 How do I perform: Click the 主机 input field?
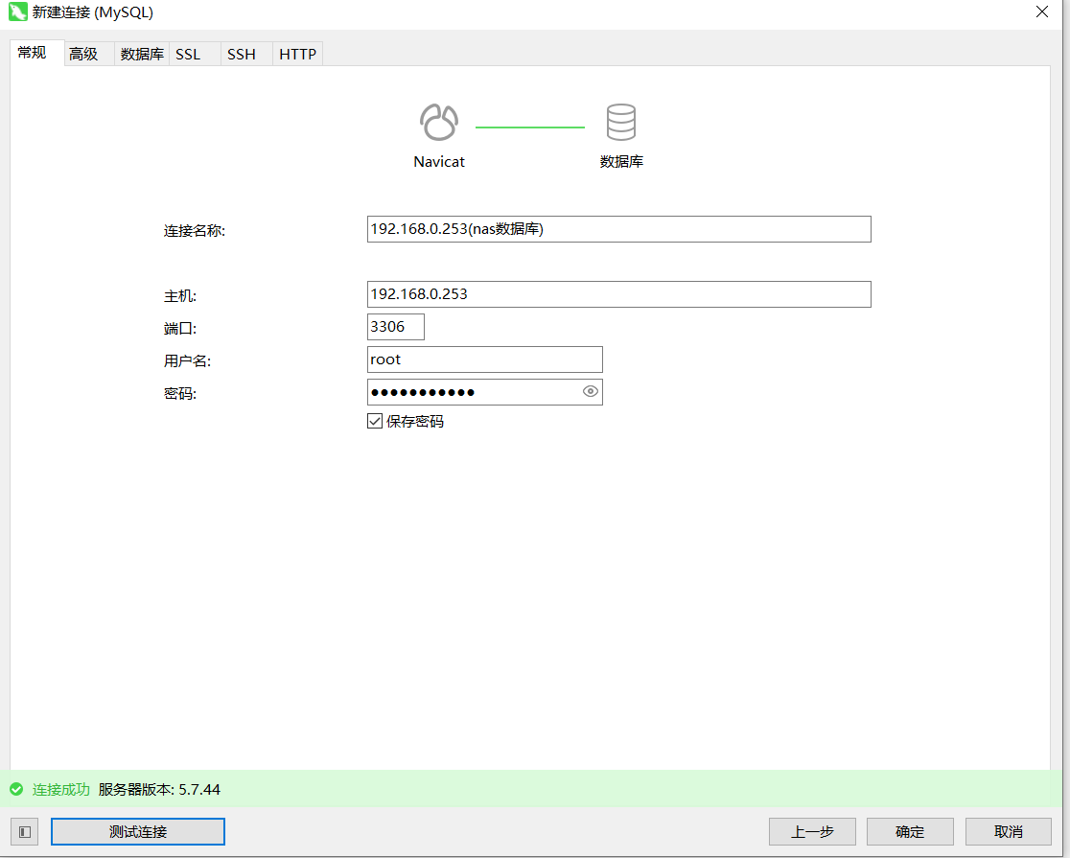point(619,294)
